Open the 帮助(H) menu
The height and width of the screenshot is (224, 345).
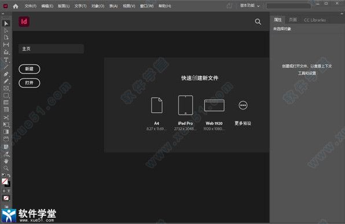pos(164,6)
